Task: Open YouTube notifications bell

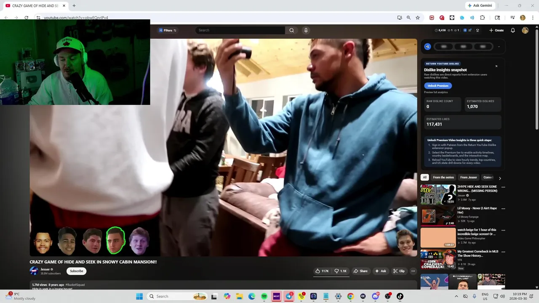Action: coord(513,30)
